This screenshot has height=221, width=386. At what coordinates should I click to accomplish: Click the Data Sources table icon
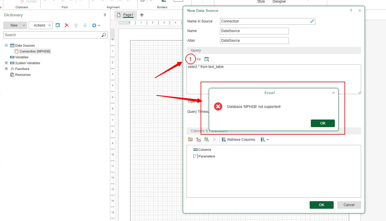[12, 45]
